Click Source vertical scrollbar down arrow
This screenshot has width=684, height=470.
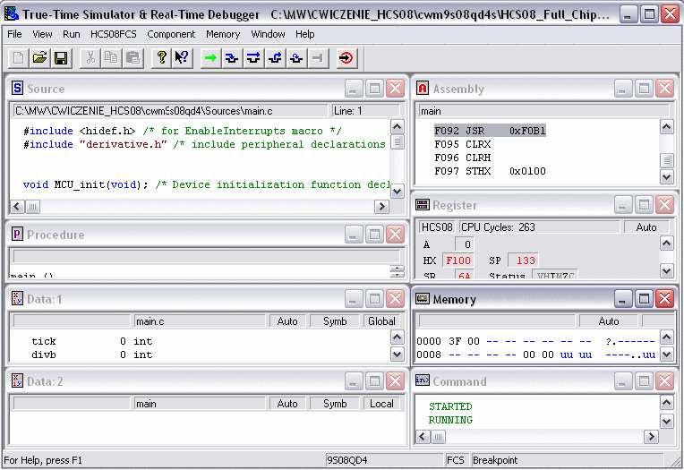[397, 192]
